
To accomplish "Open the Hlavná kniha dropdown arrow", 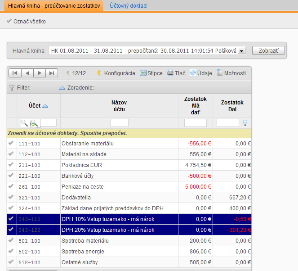I will [241, 51].
